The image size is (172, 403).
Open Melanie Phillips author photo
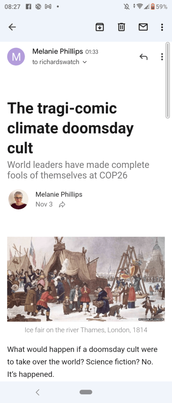pos(18,199)
